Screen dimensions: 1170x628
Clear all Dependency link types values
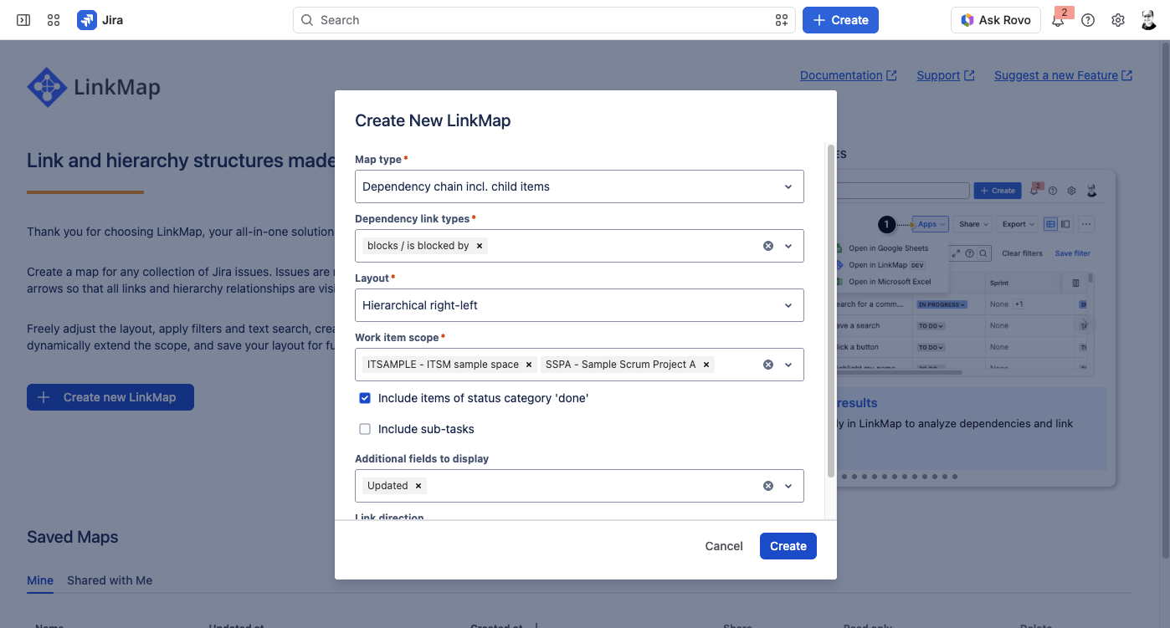coord(768,246)
